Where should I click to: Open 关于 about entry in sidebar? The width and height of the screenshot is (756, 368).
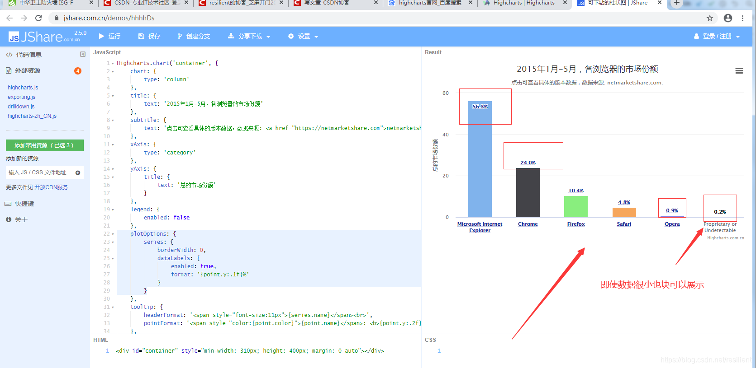pos(17,219)
